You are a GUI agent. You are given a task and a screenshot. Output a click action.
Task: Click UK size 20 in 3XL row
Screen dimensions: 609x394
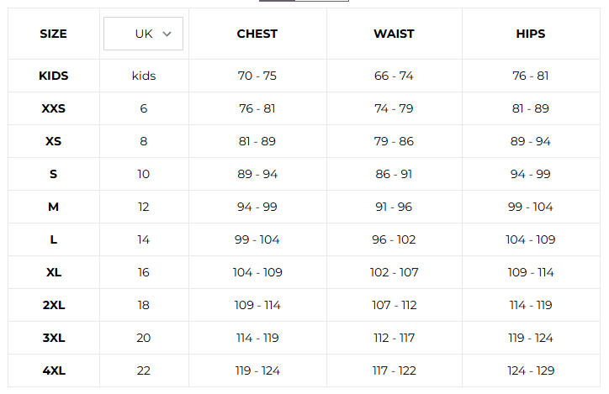pyautogui.click(x=144, y=338)
